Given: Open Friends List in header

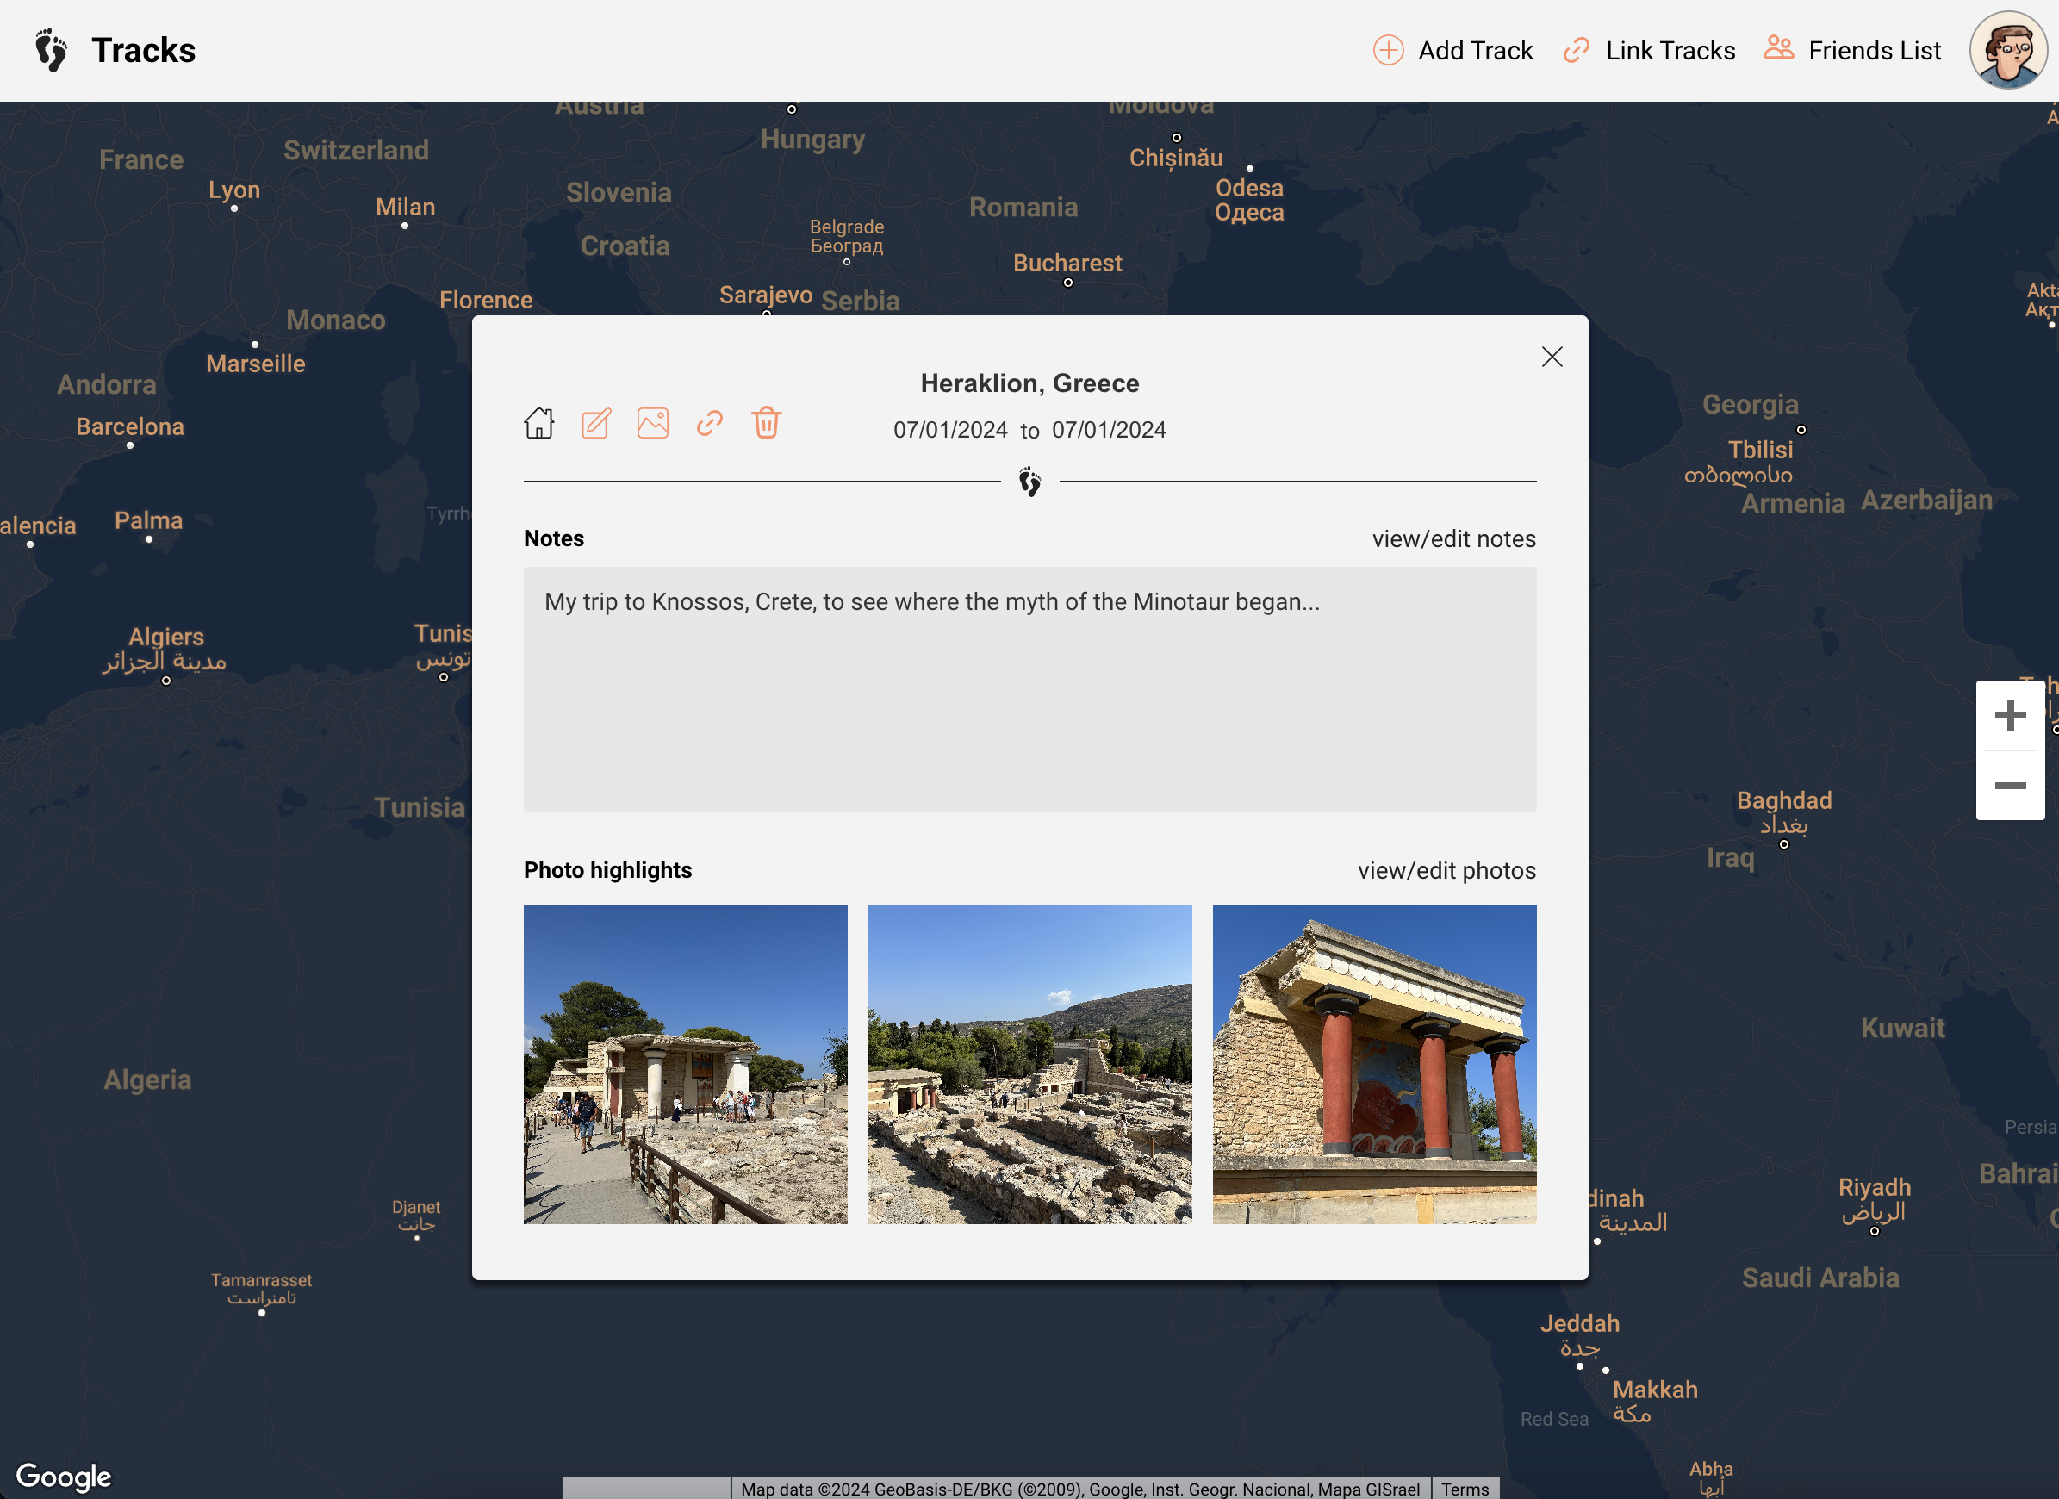Looking at the screenshot, I should tap(1852, 50).
